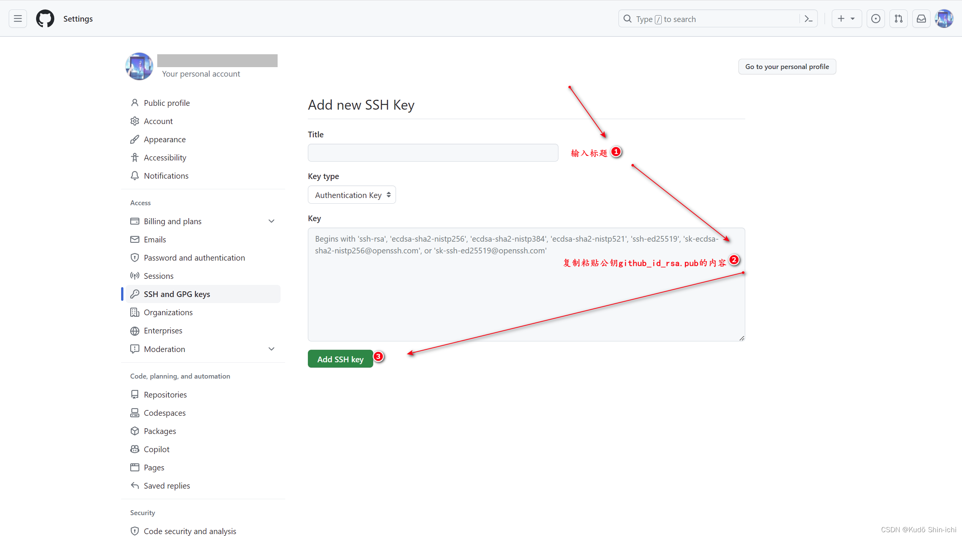The image size is (962, 536).
Task: Click inside the Title input field
Action: tap(432, 152)
